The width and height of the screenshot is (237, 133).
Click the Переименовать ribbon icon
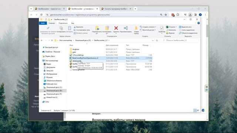point(126,28)
